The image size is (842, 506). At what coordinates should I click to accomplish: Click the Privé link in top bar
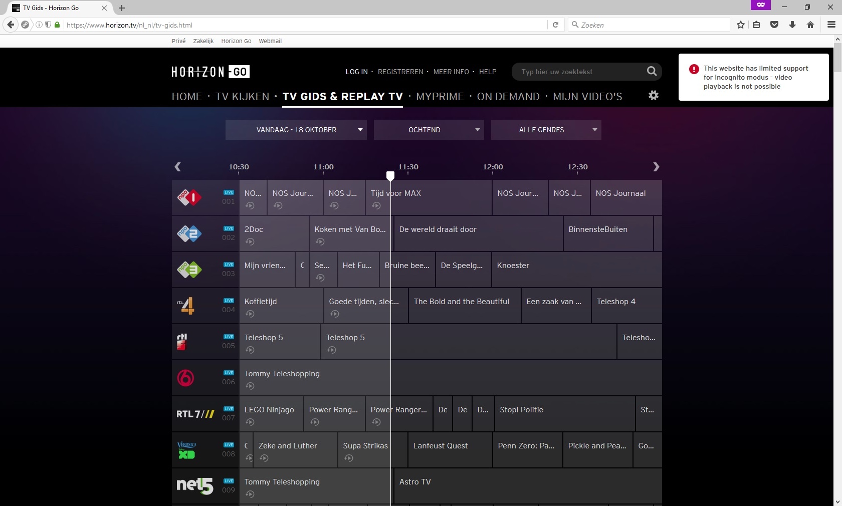179,41
